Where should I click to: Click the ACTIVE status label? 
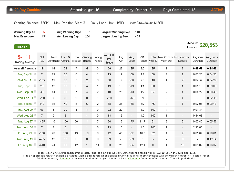[217, 10]
